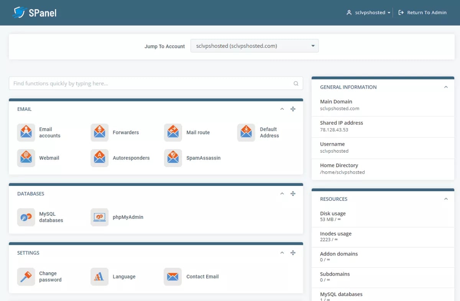Open MySQL databases icon
460x301 pixels.
(26, 217)
